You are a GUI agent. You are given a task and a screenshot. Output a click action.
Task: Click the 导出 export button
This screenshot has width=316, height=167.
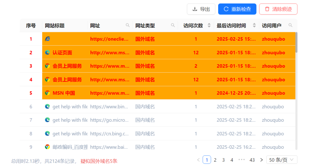pyautogui.click(x=201, y=9)
